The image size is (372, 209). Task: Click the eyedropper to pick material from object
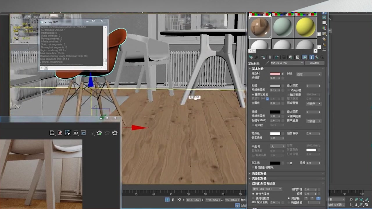coord(267,63)
